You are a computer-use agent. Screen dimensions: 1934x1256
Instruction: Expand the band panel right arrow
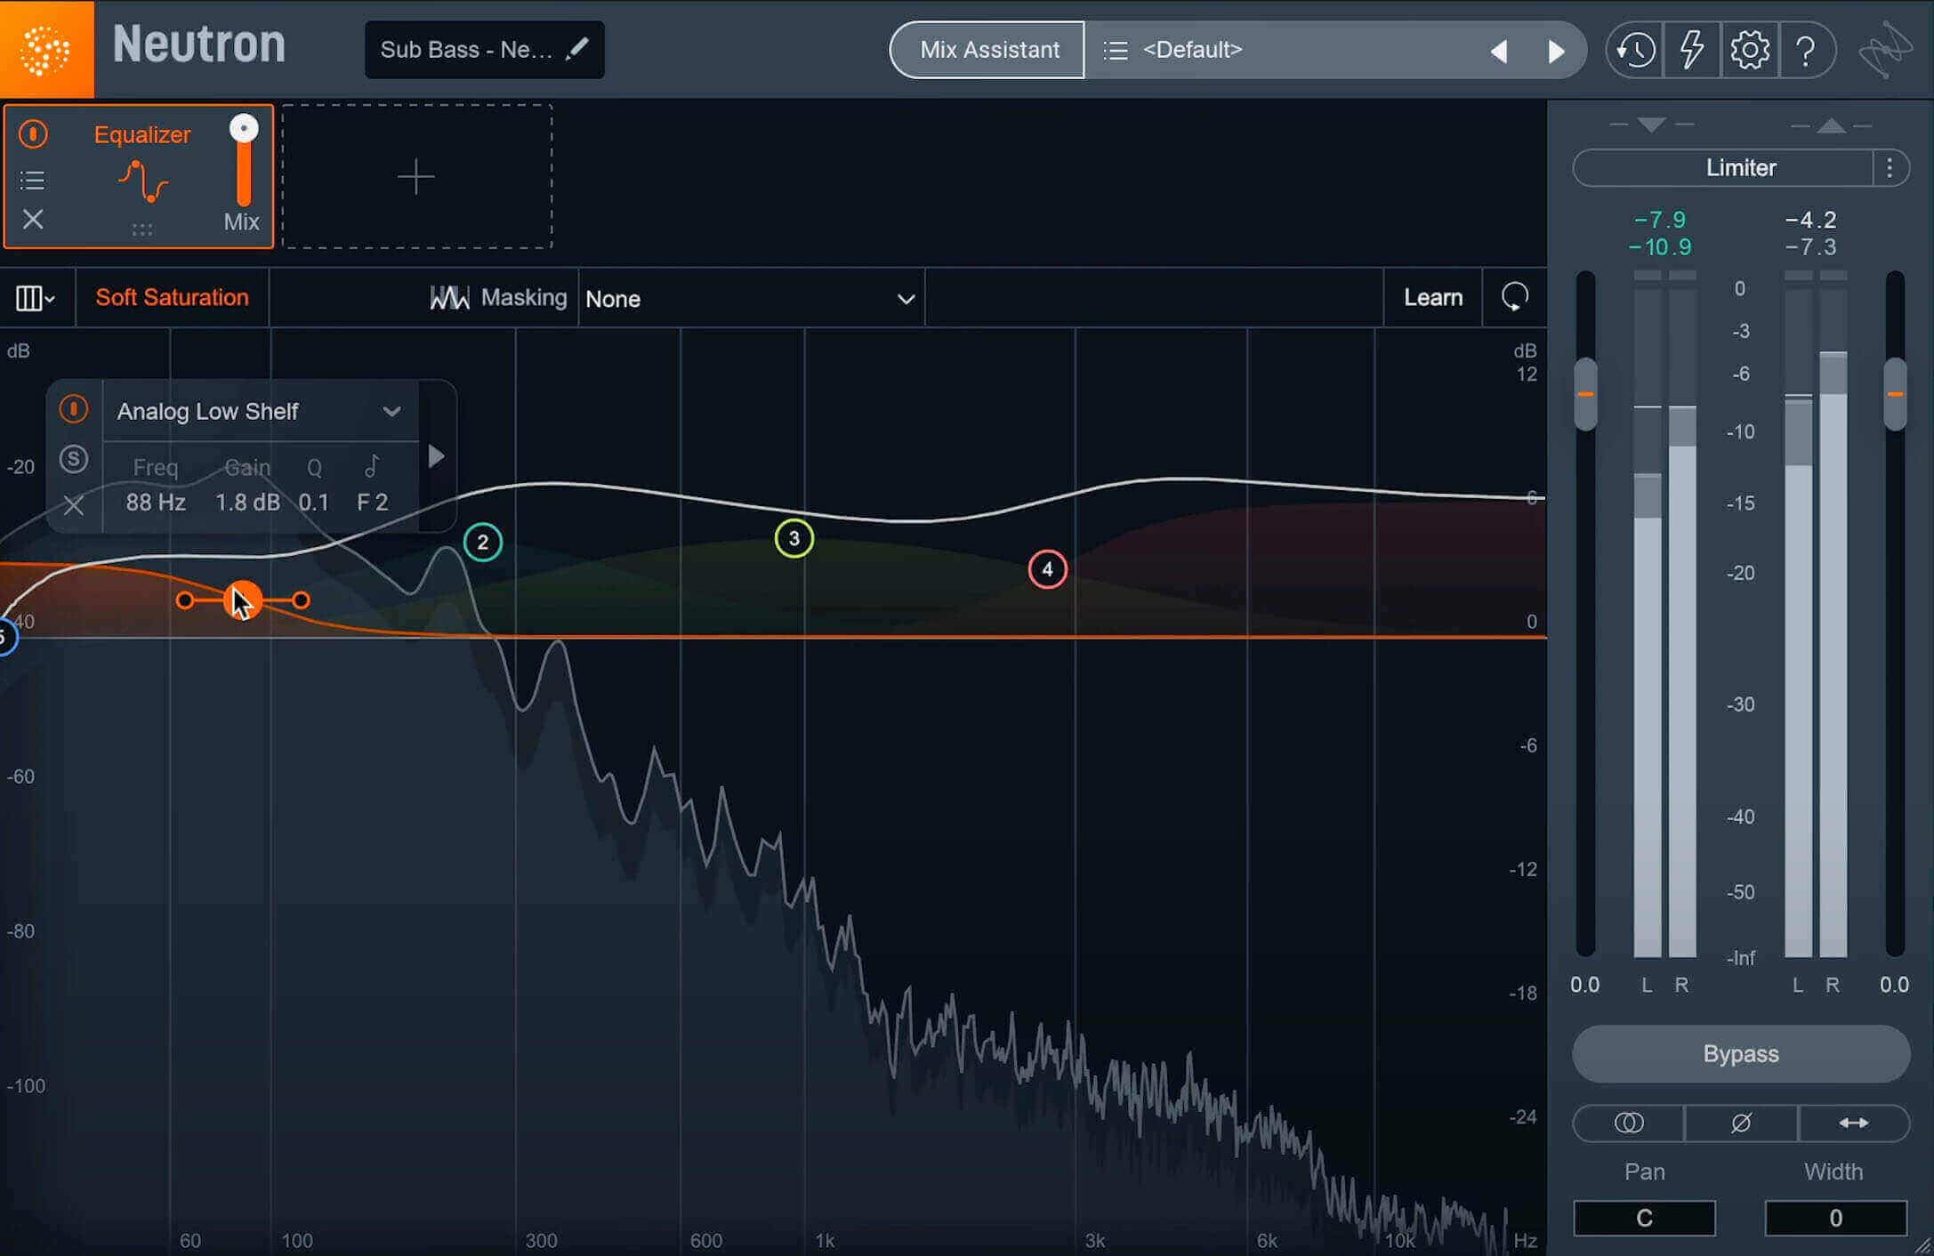436,456
